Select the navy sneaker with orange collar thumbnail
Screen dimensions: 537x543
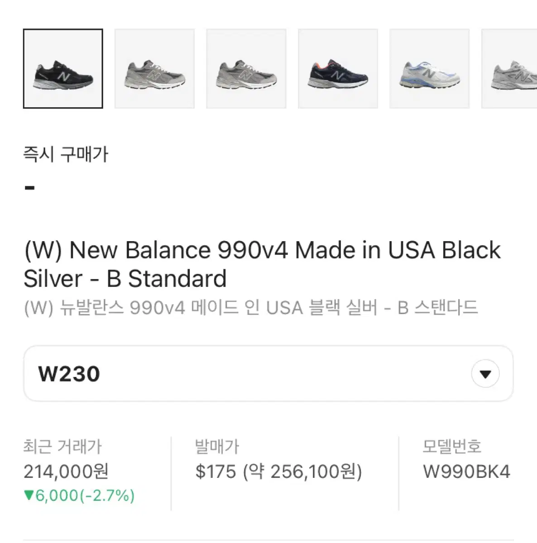point(338,69)
